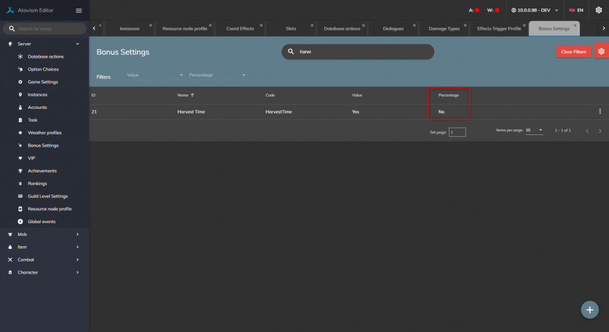Screen dimensions: 609x332
Task: Close the Bonus Settings tab
Action: (x=576, y=25)
